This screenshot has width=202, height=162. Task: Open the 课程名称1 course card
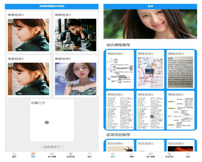tap(181, 110)
